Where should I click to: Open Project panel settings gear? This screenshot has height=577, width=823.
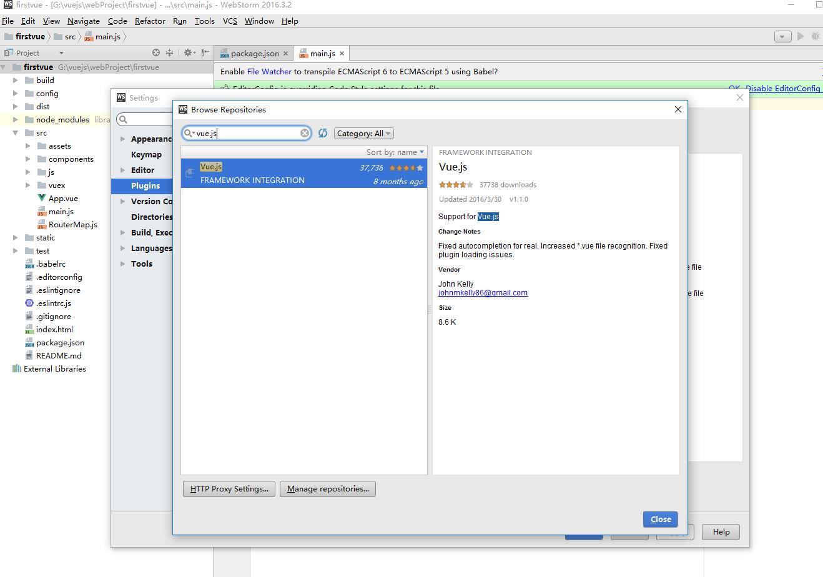click(188, 53)
